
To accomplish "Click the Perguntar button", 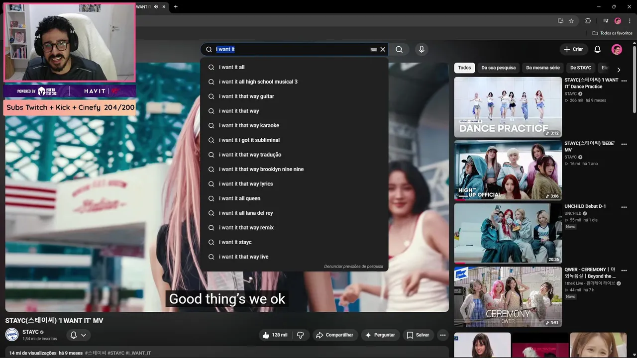I will [x=380, y=335].
